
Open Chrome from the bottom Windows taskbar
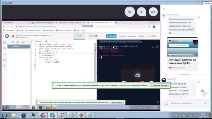(43, 115)
